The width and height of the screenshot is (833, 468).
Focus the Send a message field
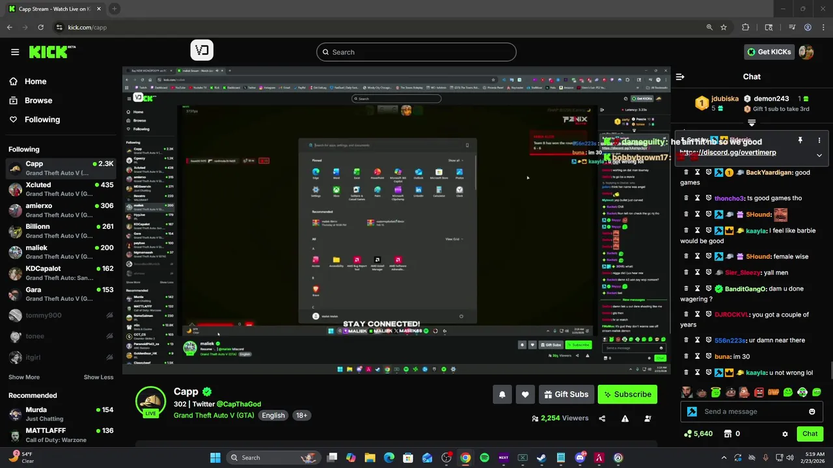tap(752, 411)
